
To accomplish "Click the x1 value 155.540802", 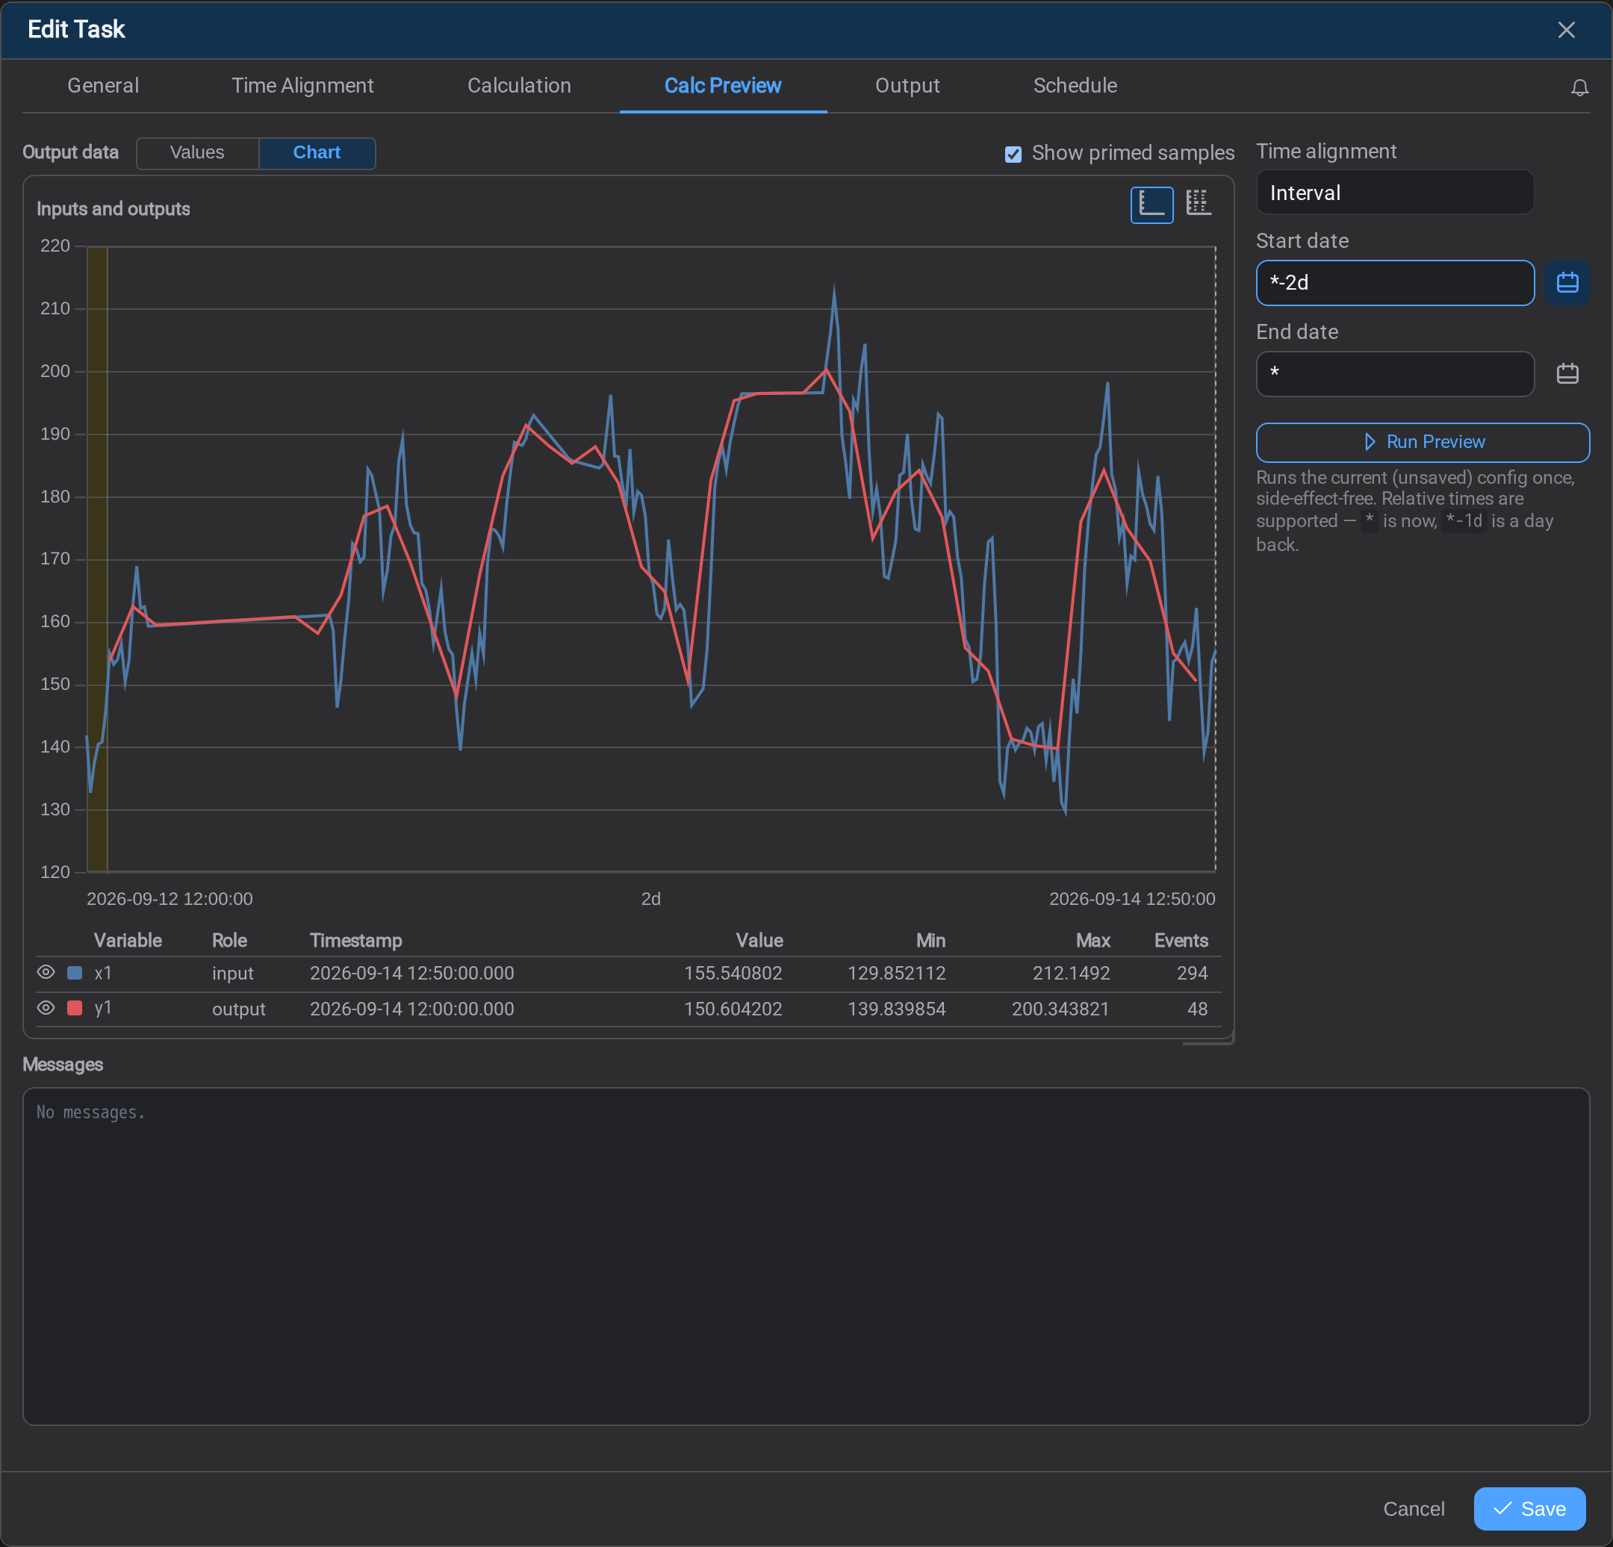I will [733, 973].
